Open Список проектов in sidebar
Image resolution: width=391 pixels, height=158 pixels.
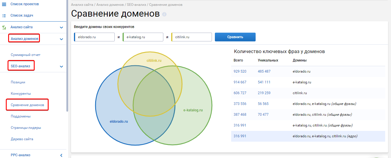24,4
